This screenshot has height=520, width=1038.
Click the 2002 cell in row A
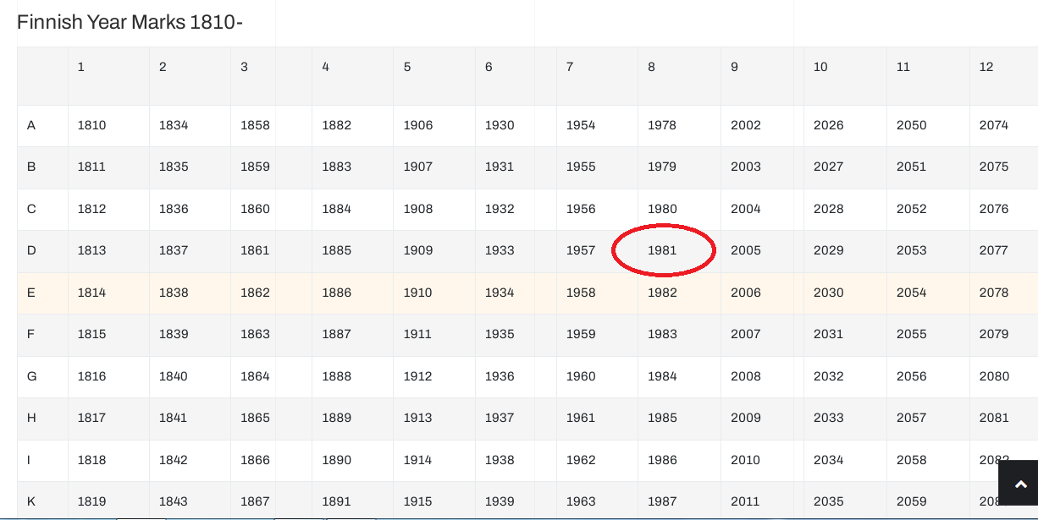(x=746, y=125)
